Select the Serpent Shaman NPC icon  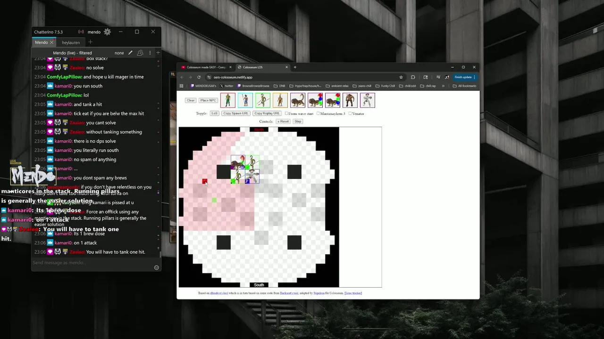point(228,100)
